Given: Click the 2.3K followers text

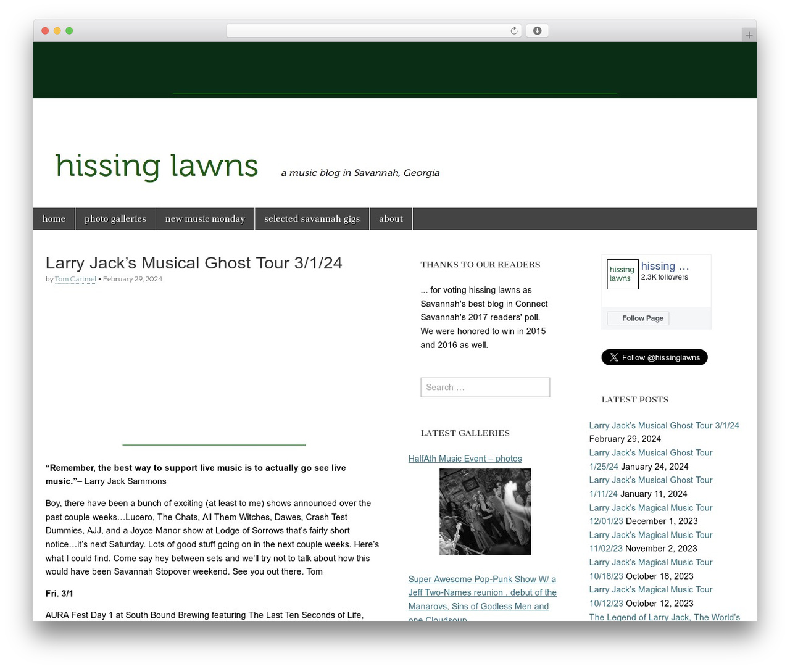Looking at the screenshot, I should (664, 277).
